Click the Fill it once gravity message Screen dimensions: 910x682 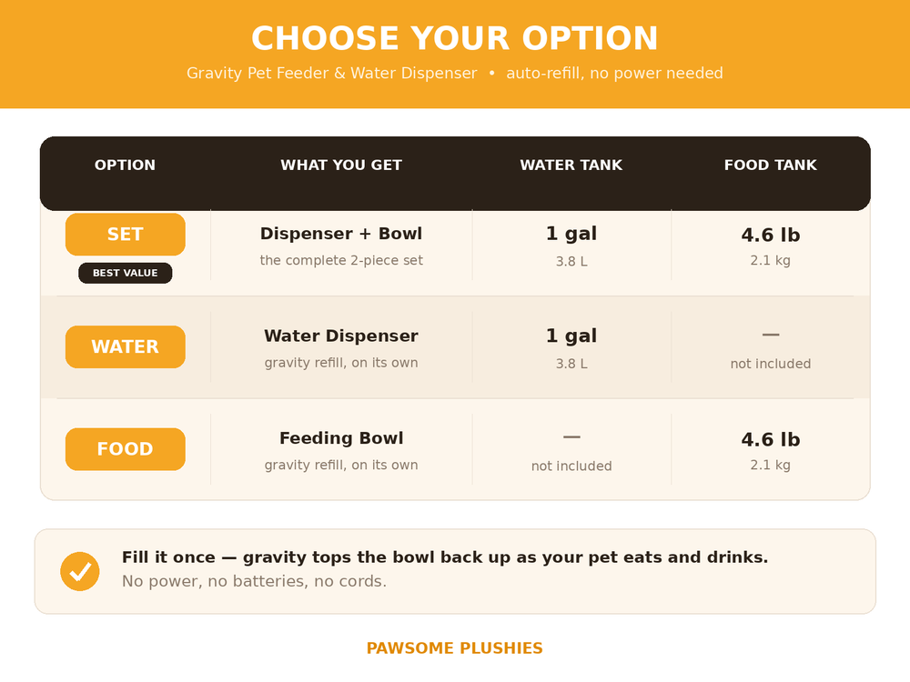click(445, 557)
